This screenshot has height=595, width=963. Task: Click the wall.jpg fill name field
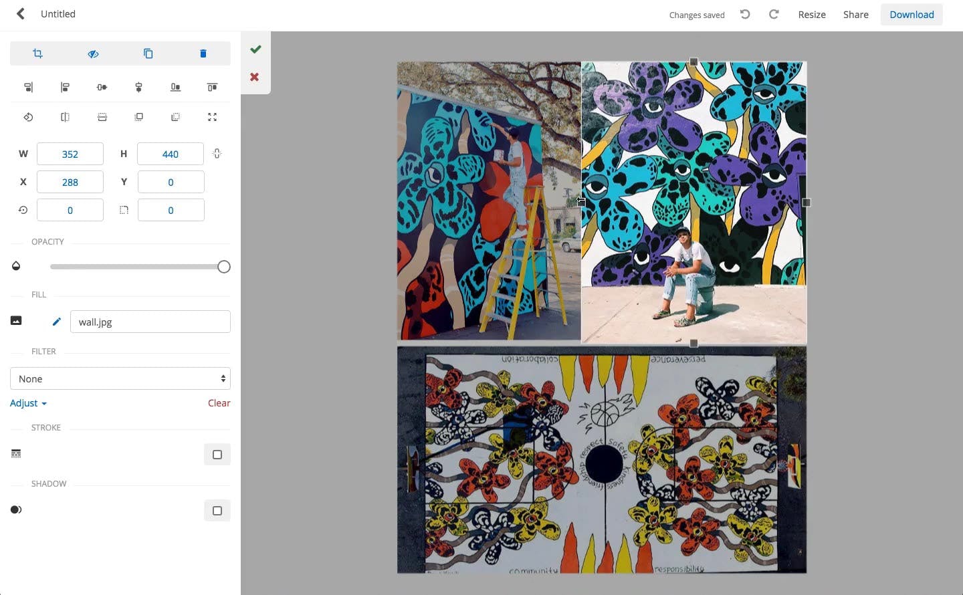tap(150, 322)
